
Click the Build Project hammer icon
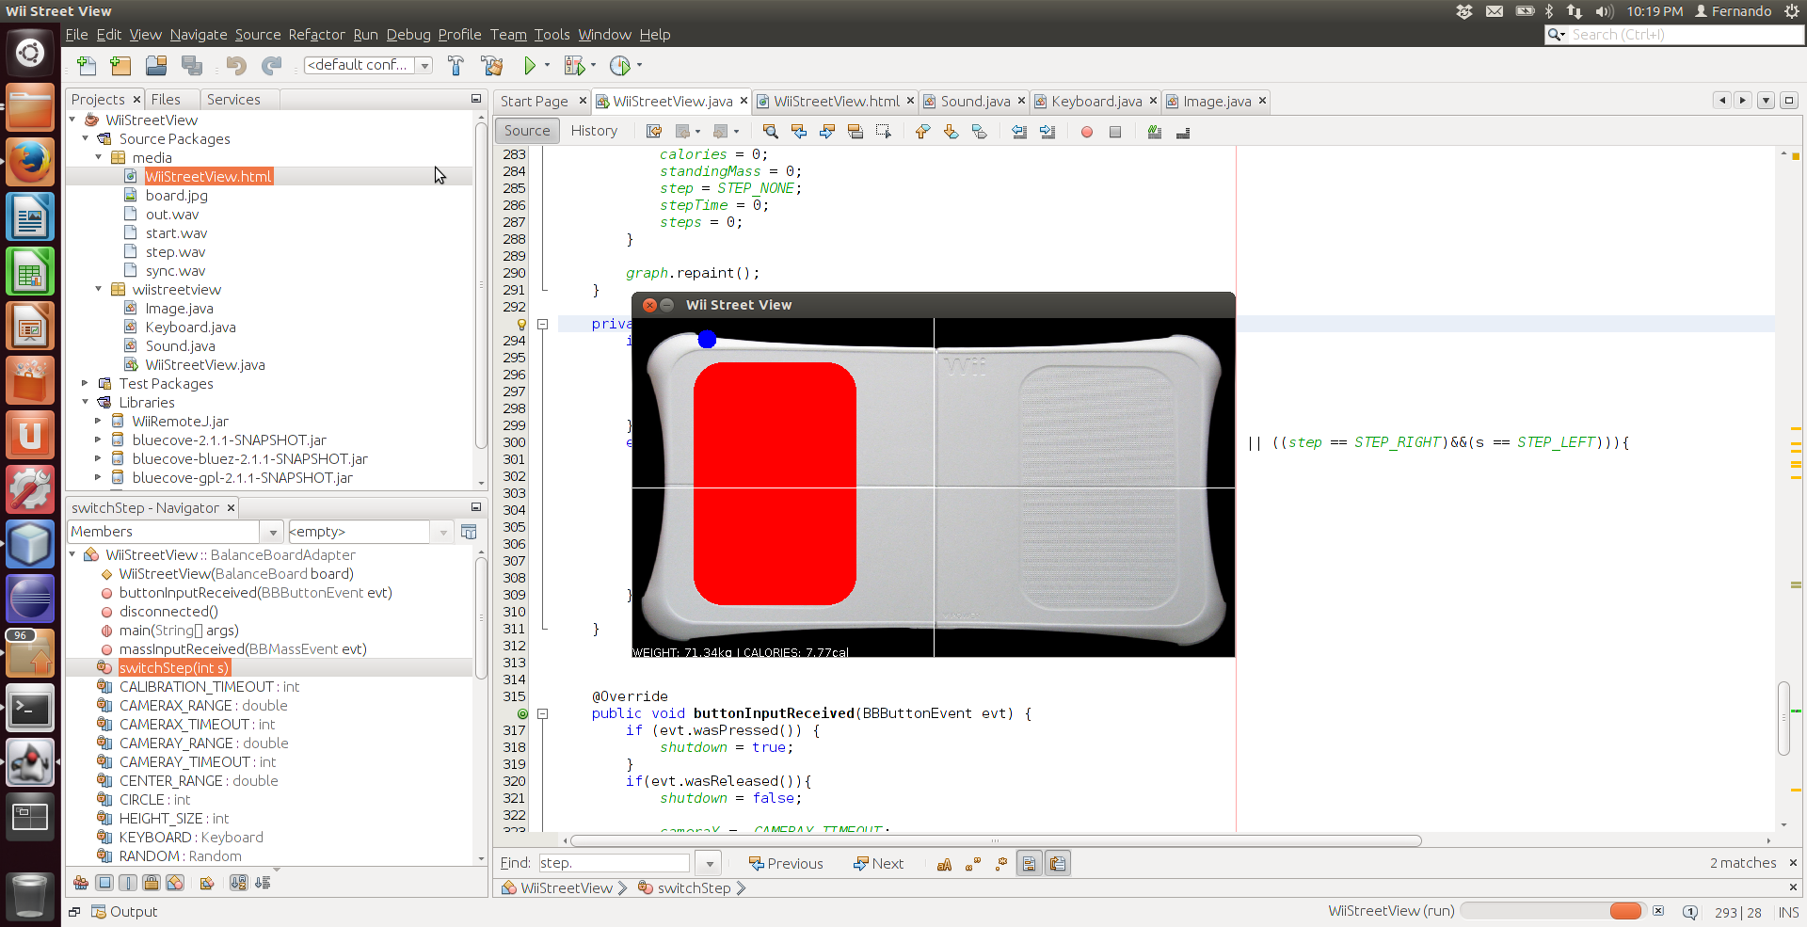coord(456,65)
